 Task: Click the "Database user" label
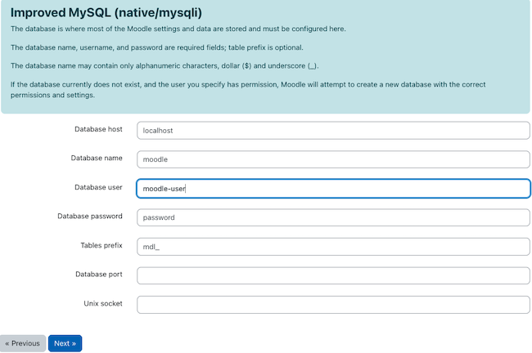(x=98, y=187)
